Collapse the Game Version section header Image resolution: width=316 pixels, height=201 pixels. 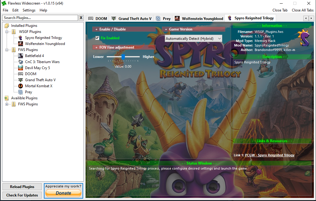(194, 29)
